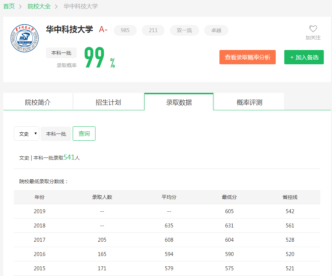
Task: Select the 2016 year cell
Action: (x=40, y=254)
